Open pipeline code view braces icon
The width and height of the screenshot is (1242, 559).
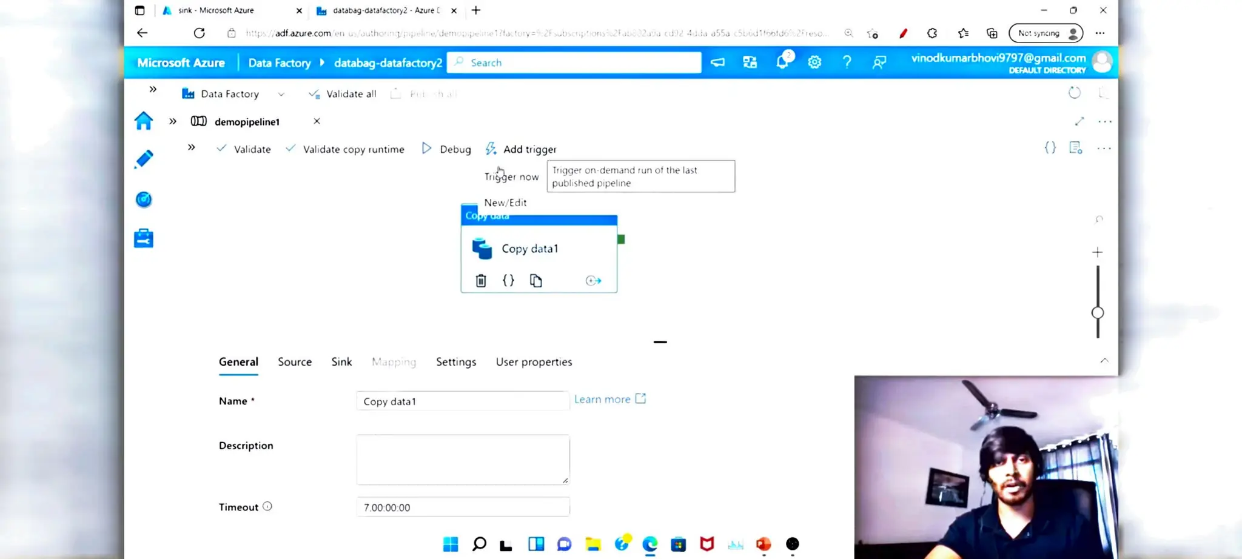point(1050,147)
